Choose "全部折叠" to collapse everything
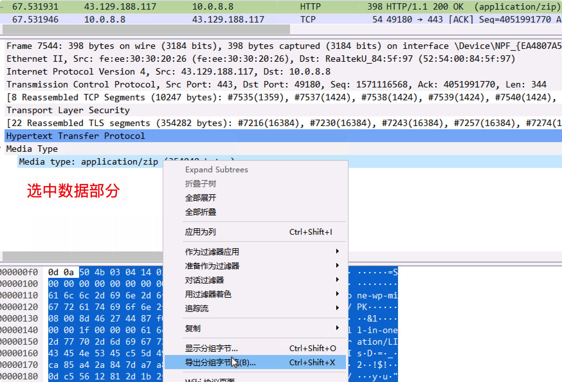This screenshot has height=382, width=562. coord(200,212)
